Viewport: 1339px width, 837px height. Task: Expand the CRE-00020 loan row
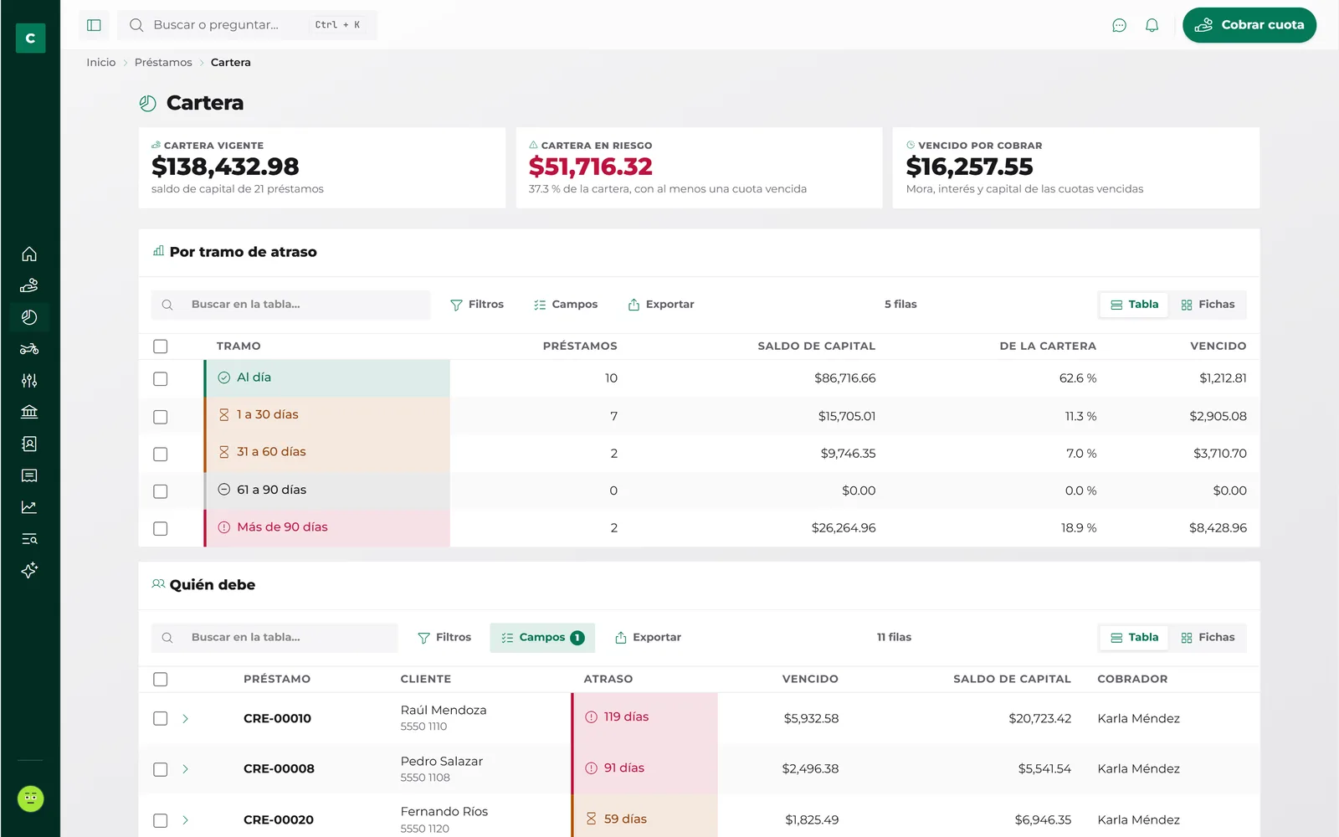pyautogui.click(x=186, y=820)
